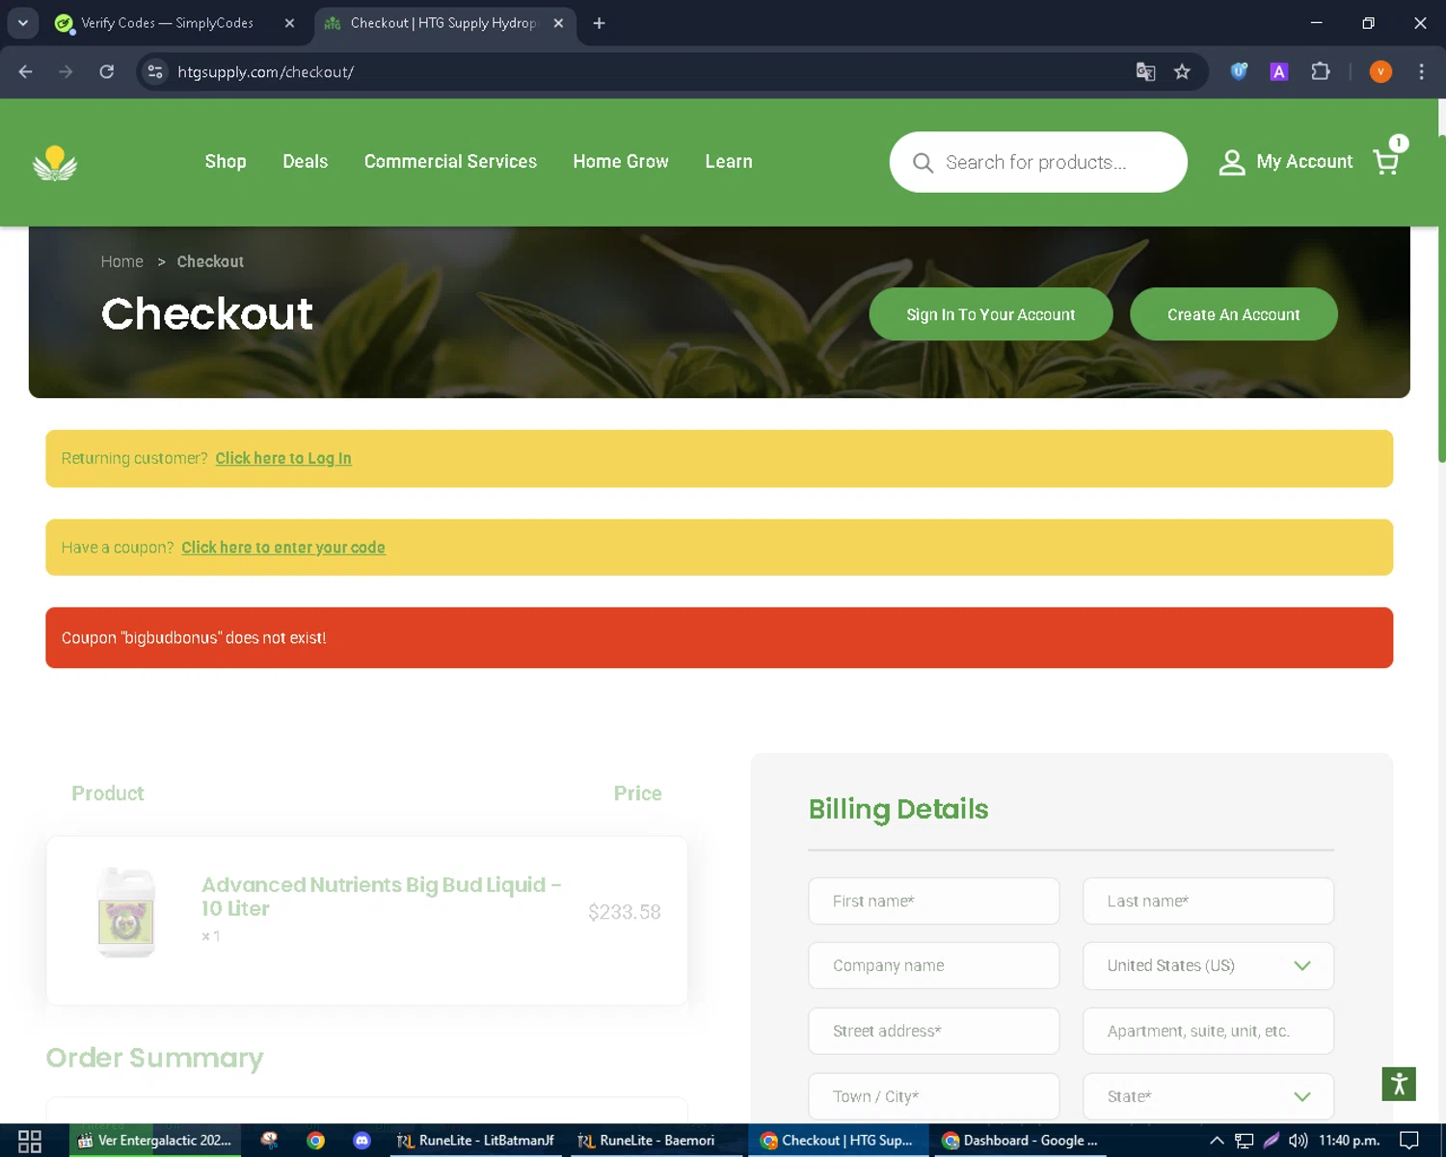Click the HTG Supply logo icon
This screenshot has height=1157, width=1446.
55,163
